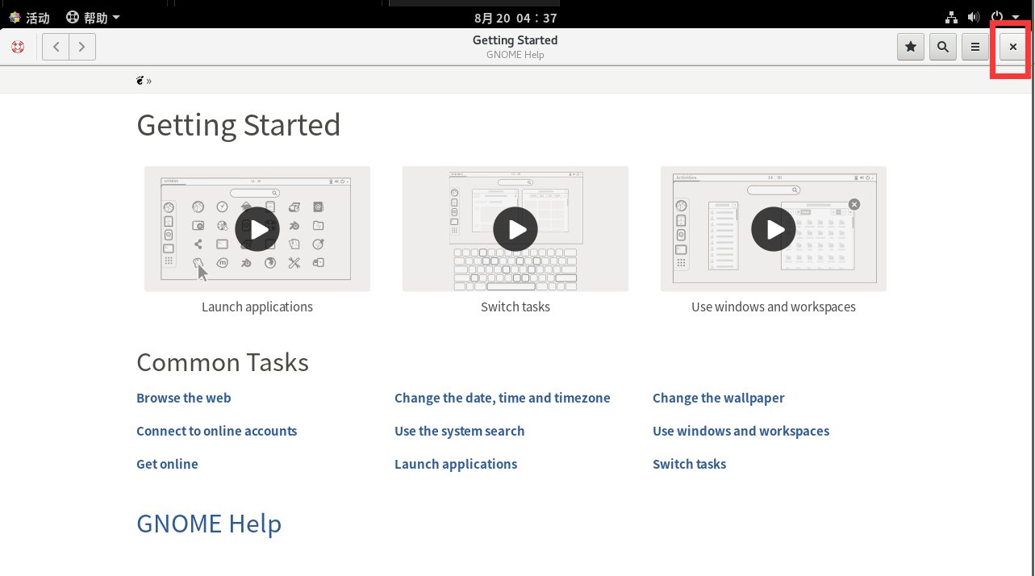Play the Use windows and workspaces video
The height and width of the screenshot is (576, 1035).
click(774, 229)
